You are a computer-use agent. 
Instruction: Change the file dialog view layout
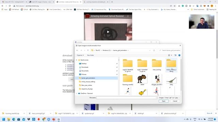click(x=169, y=55)
